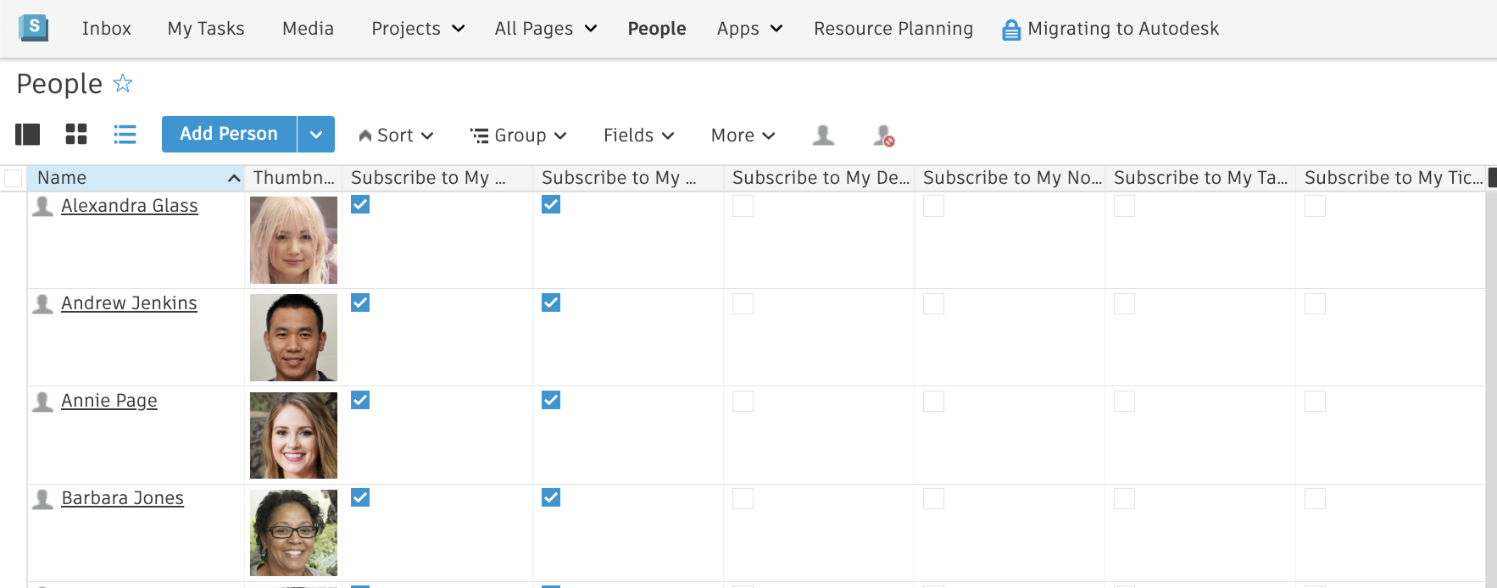The height and width of the screenshot is (588, 1497).
Task: Expand the Sort dropdown
Action: [x=396, y=136]
